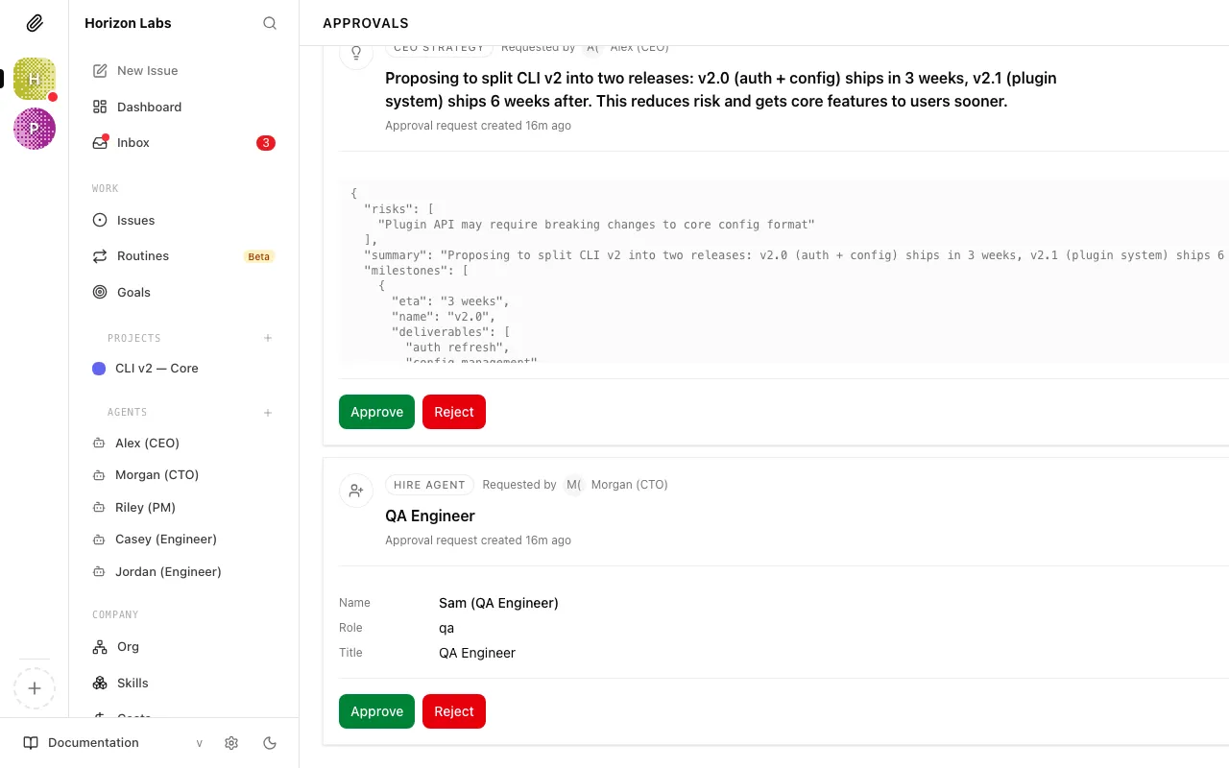
Task: Open the Skills page
Action: point(183,683)
